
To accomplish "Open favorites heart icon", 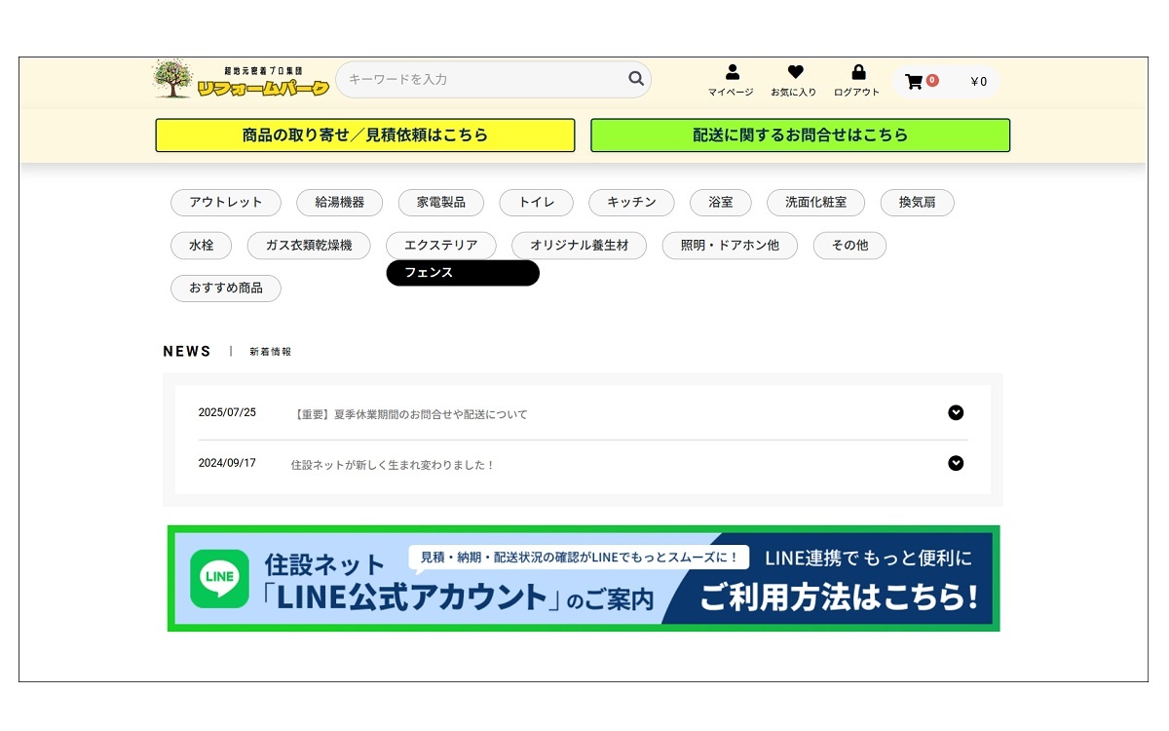I will [x=795, y=72].
